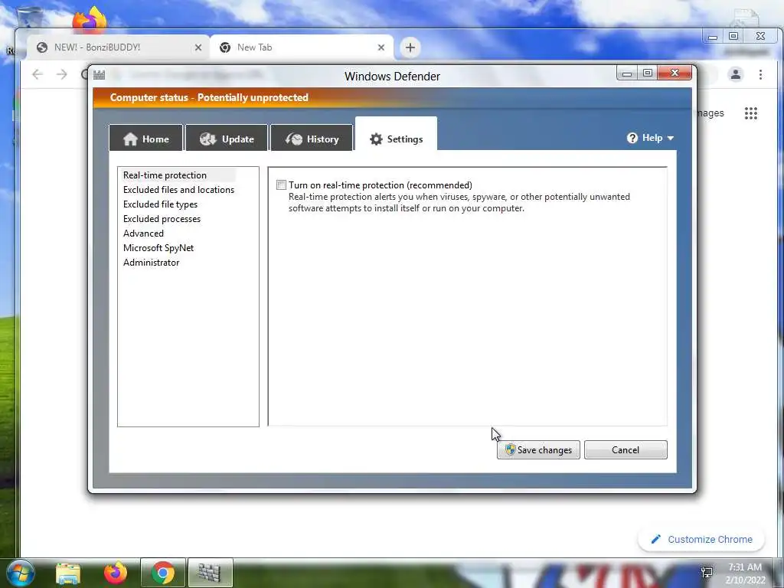The image size is (784, 588).
Task: Minimize the Windows Defender window
Action: click(x=627, y=73)
